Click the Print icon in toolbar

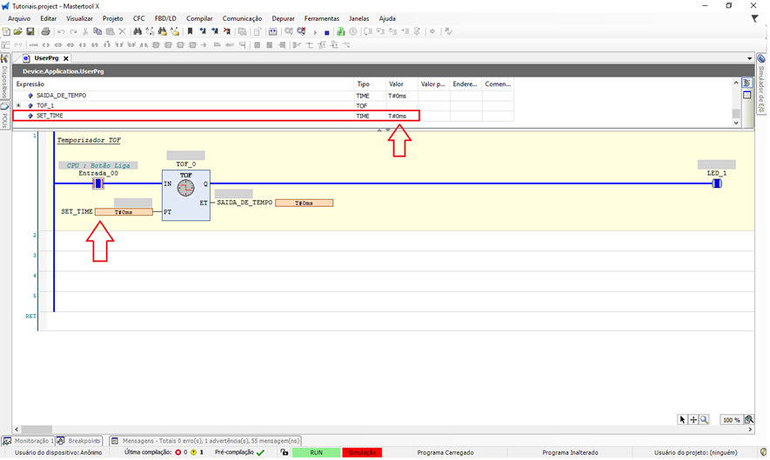pyautogui.click(x=45, y=31)
